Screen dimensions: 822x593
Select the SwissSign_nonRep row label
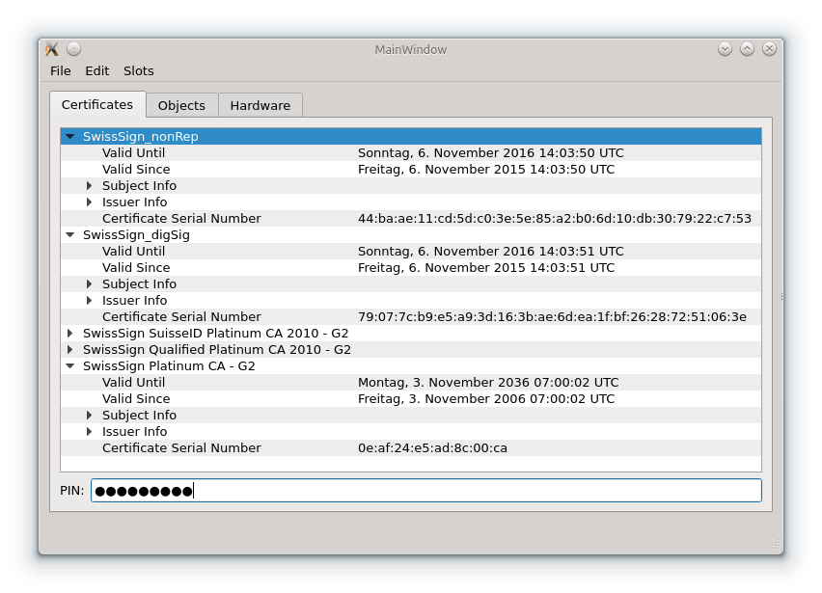click(x=141, y=136)
